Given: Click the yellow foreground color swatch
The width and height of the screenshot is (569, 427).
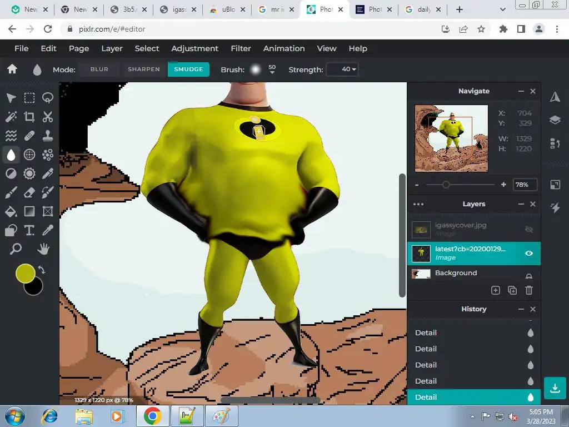Looking at the screenshot, I should (25, 273).
